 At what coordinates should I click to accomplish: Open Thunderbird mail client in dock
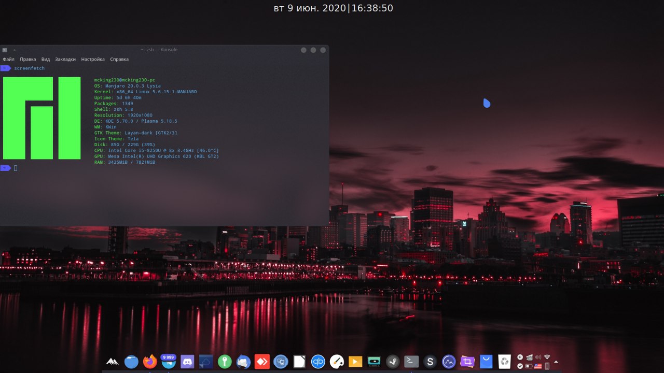(x=243, y=361)
